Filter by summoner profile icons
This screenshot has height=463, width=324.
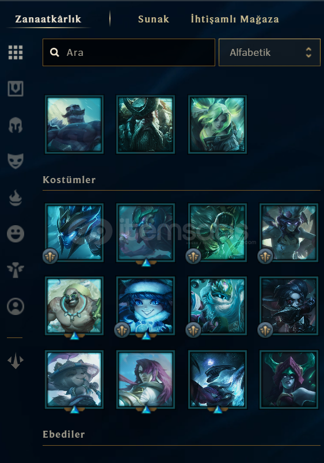(x=16, y=306)
